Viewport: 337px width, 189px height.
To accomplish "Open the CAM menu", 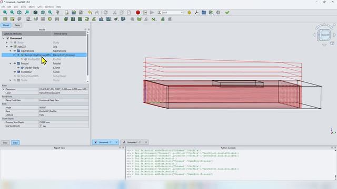I will (40, 7).
